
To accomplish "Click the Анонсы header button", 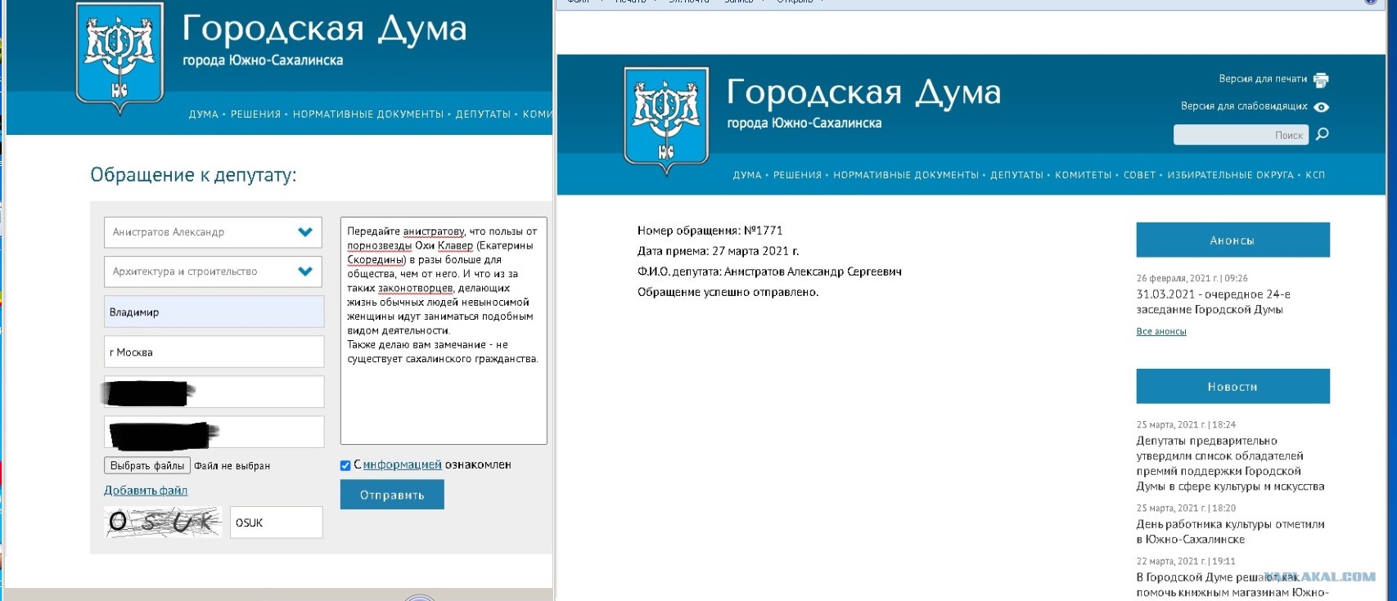I will click(1233, 240).
